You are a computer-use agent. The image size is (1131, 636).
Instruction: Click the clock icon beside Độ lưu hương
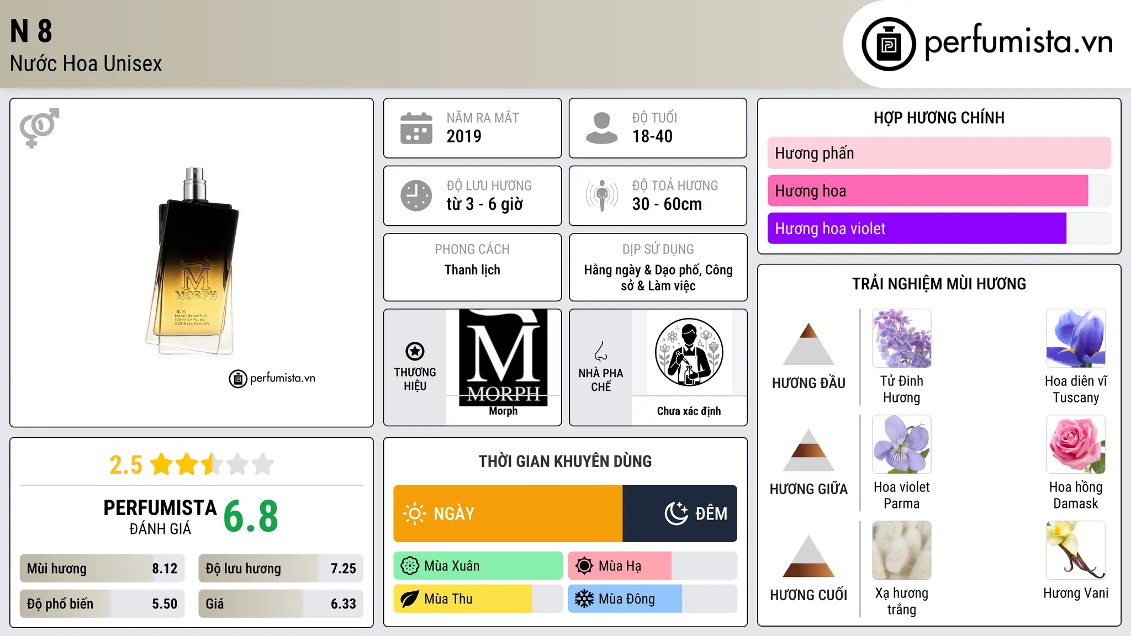coord(416,195)
